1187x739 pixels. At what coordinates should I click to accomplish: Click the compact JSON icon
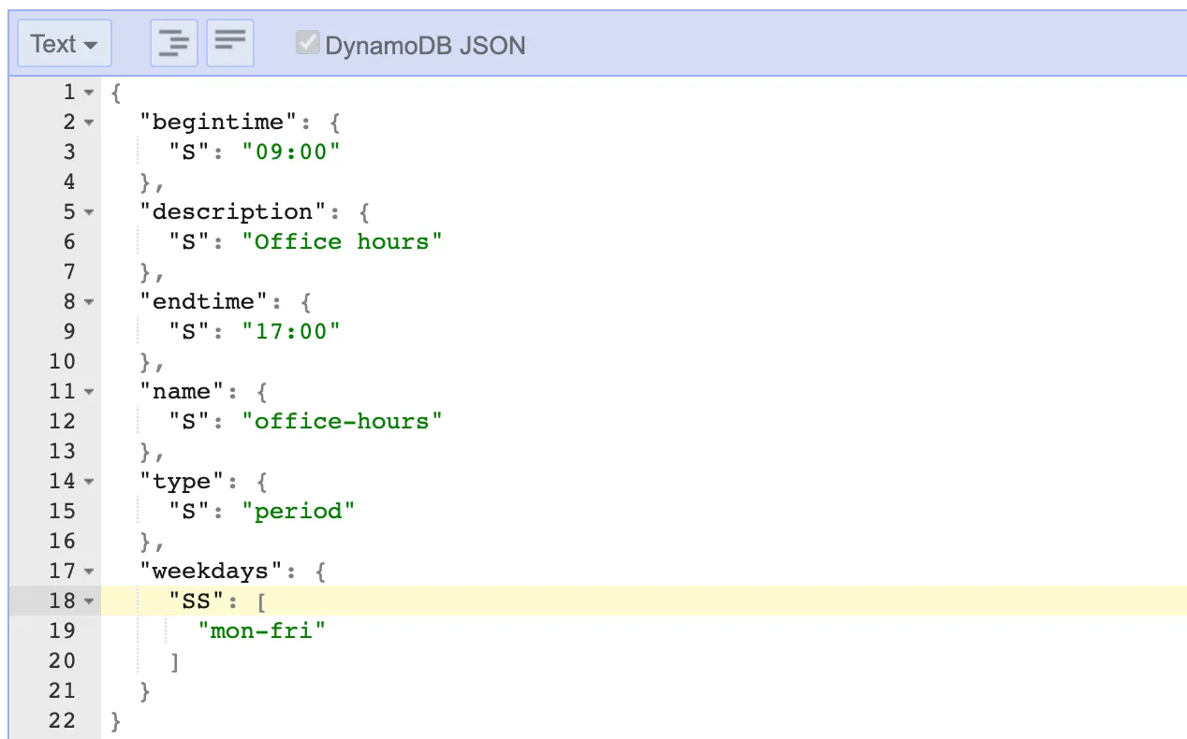[x=230, y=44]
